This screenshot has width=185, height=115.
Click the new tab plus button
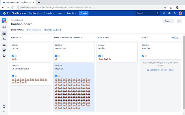pyautogui.click(x=39, y=2)
